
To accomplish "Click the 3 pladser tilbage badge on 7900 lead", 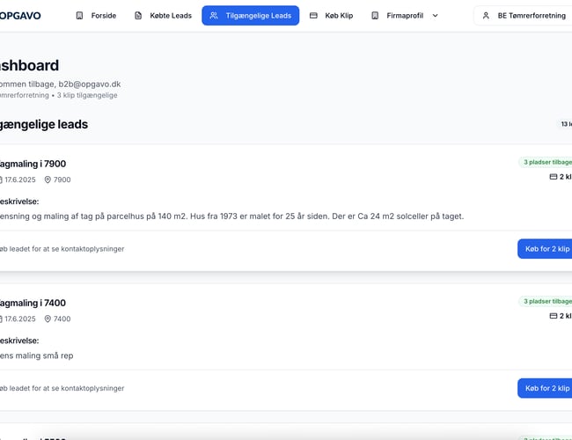I will [x=546, y=162].
